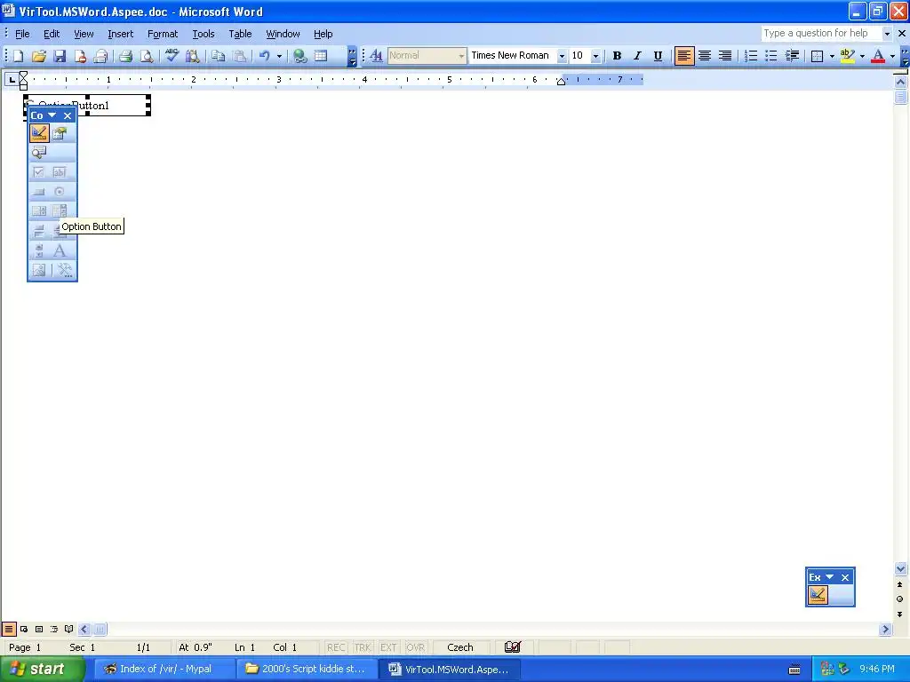The width and height of the screenshot is (910, 682).
Task: Insert a hyperlink with the globe icon
Action: pos(300,56)
